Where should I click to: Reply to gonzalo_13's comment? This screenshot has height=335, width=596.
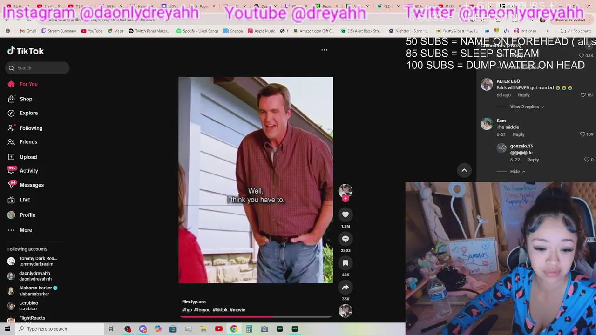pyautogui.click(x=533, y=160)
